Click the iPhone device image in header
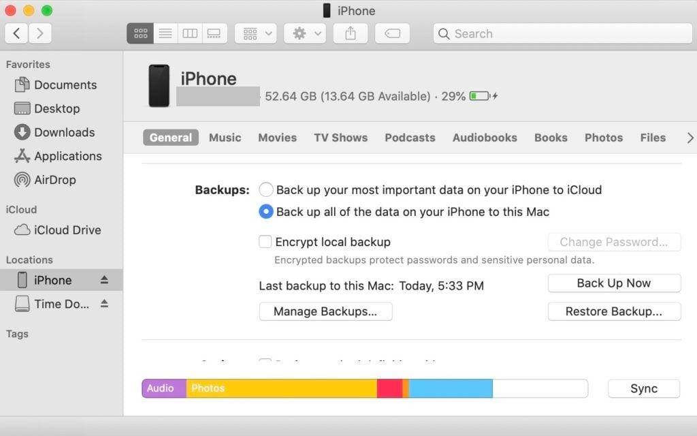 click(x=159, y=86)
